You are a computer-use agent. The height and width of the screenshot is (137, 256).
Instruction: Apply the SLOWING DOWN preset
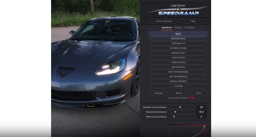point(178,48)
